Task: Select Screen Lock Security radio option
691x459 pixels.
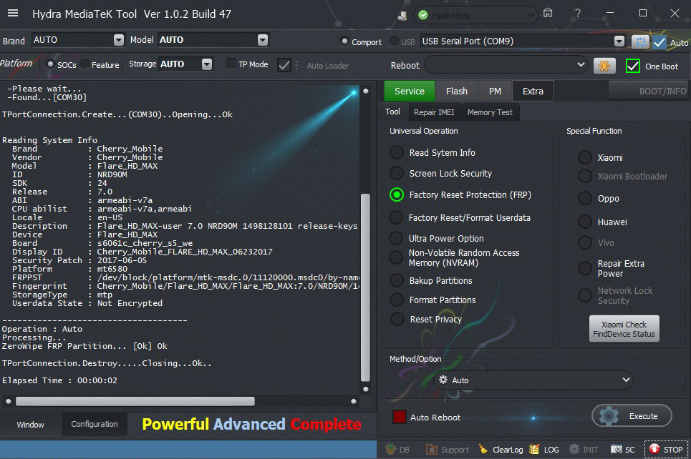Action: click(397, 174)
